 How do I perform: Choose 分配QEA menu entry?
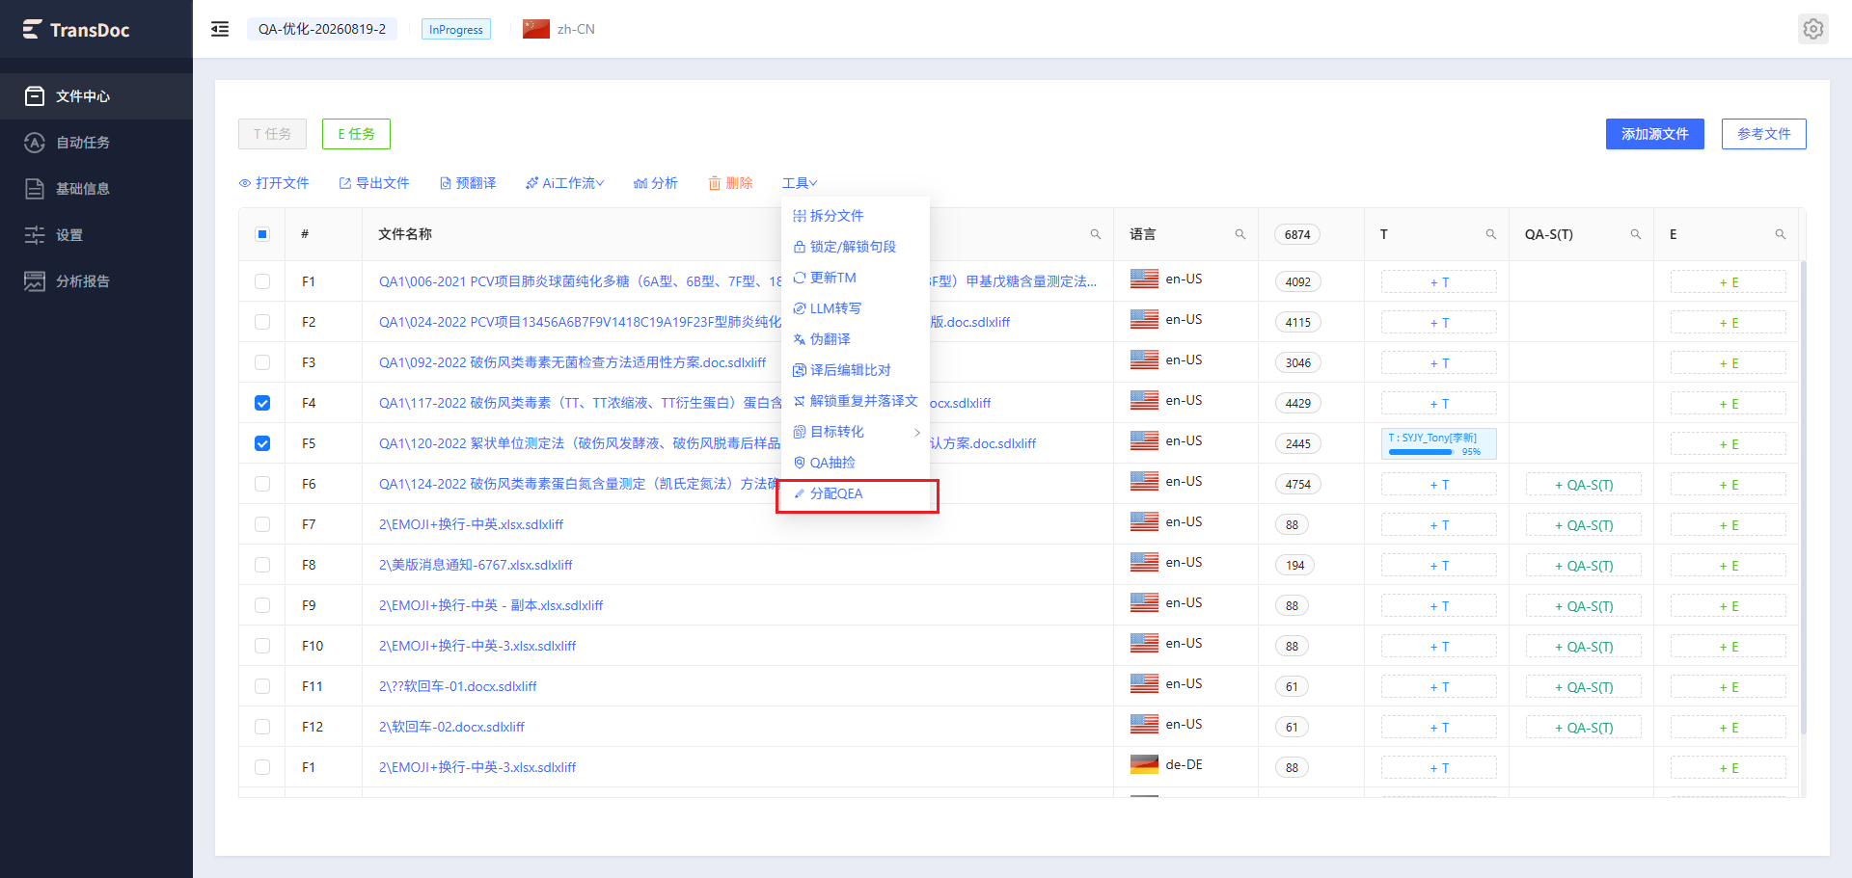point(856,493)
